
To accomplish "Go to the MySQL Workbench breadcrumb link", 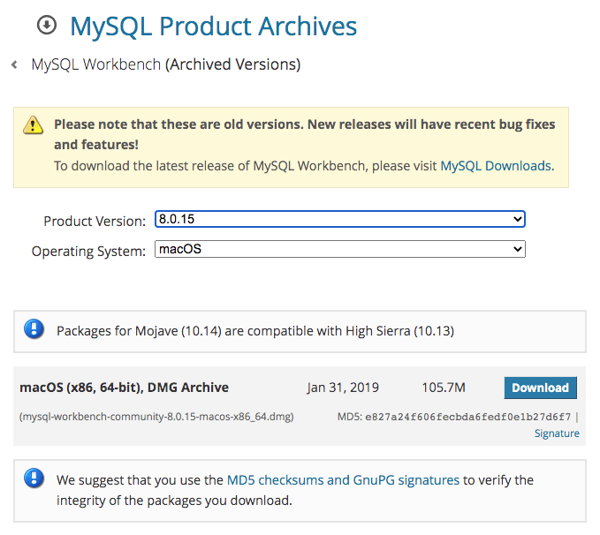I will 96,64.
